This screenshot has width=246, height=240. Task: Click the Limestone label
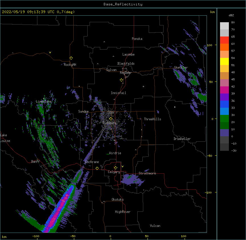point(44,101)
